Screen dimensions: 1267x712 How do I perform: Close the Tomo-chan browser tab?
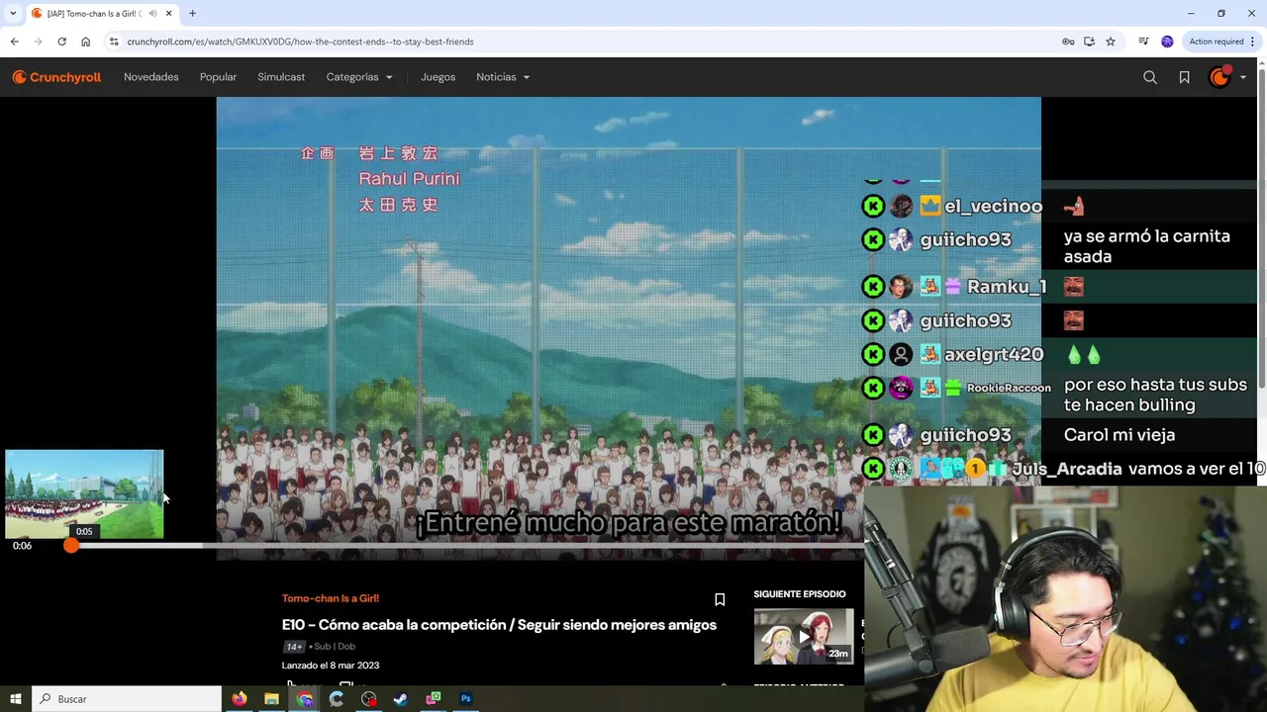pos(168,14)
